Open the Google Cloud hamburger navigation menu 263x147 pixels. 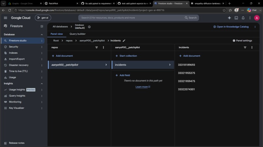5,18
